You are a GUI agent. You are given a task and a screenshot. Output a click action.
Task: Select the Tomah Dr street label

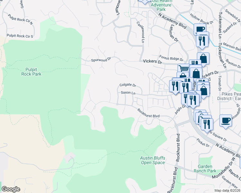coord(220,83)
